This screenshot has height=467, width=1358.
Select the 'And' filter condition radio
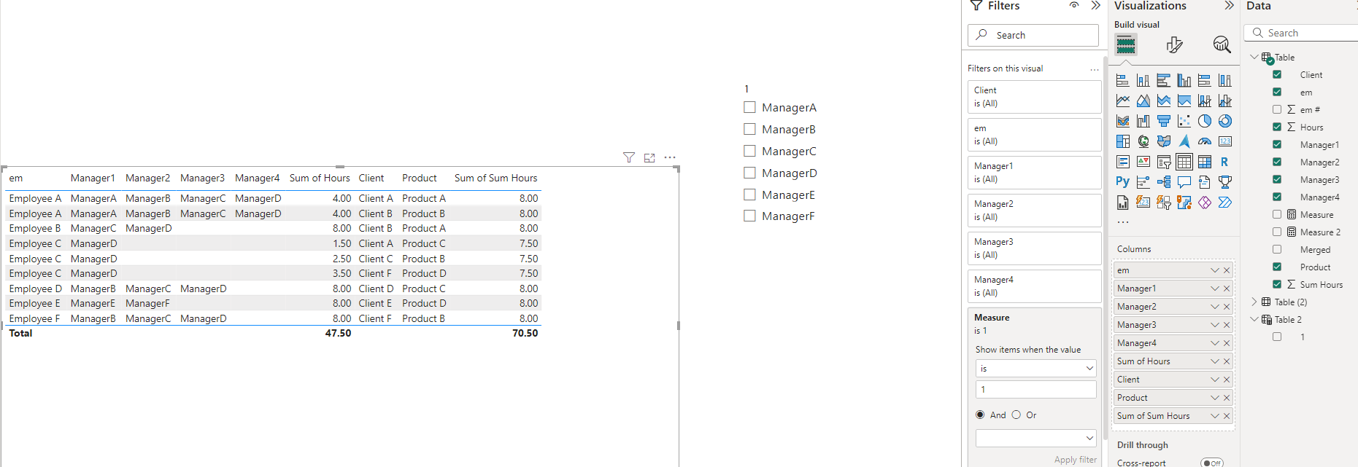980,415
